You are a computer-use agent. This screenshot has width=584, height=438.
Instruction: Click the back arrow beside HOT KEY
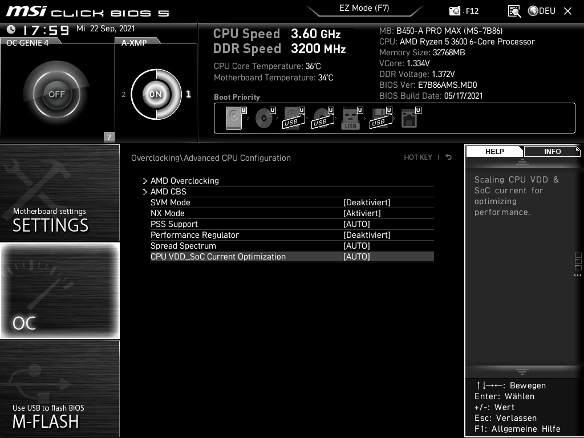pos(448,157)
